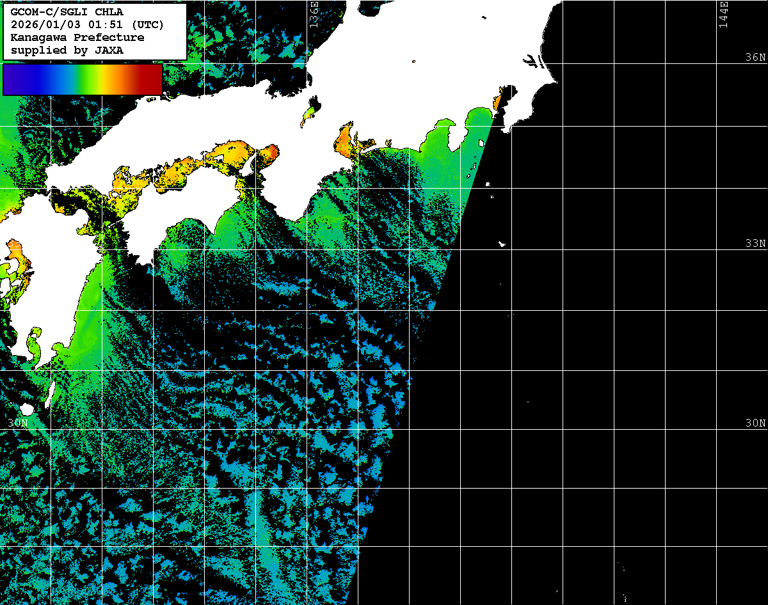Viewport: 768px width, 605px height.
Task: Click the 33N latitude label
Action: (x=755, y=244)
